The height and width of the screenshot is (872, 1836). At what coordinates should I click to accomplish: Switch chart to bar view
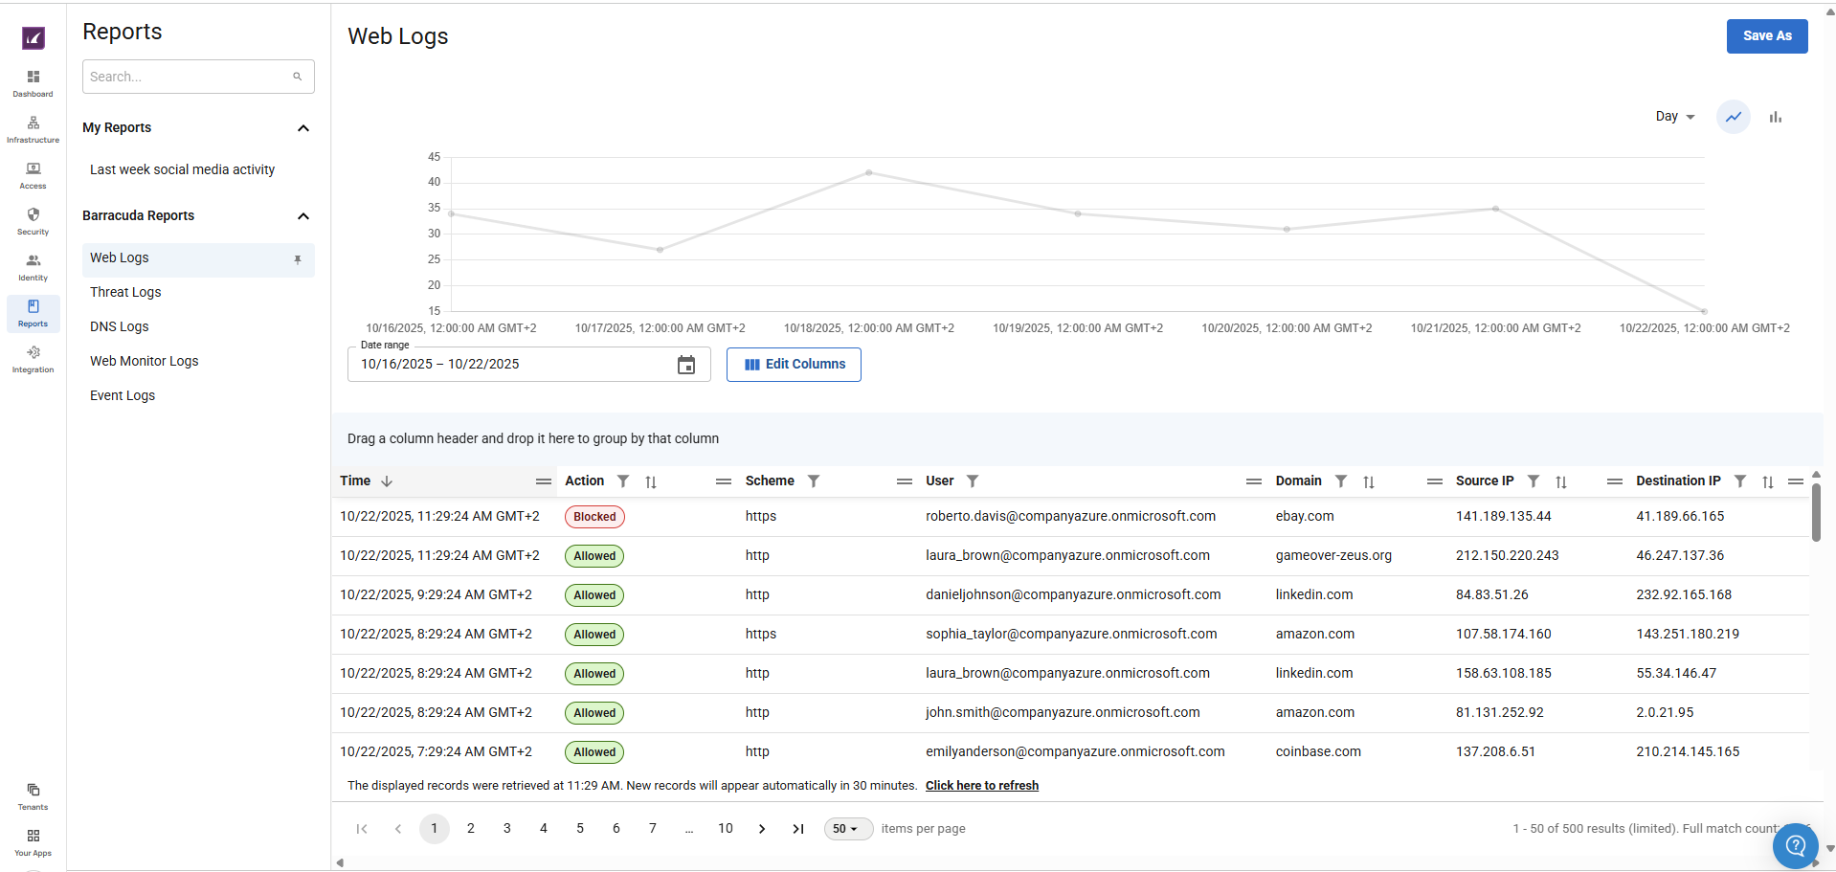[1775, 117]
